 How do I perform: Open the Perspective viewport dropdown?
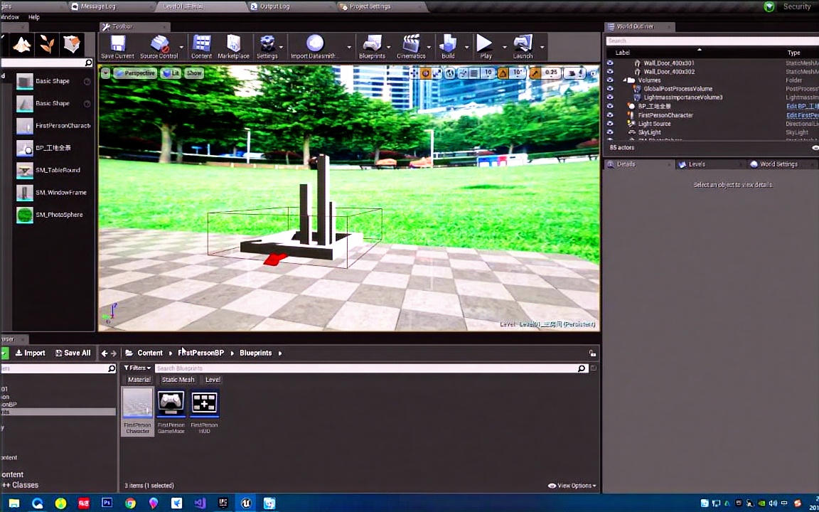click(x=139, y=73)
